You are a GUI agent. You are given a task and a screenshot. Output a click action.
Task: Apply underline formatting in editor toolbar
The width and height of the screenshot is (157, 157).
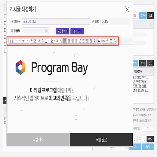35,41
